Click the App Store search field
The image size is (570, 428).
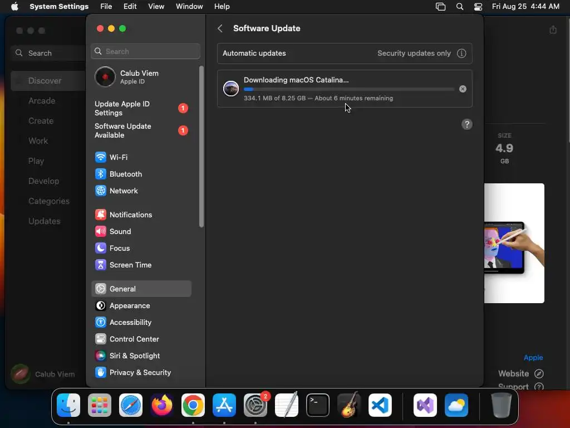coord(48,53)
